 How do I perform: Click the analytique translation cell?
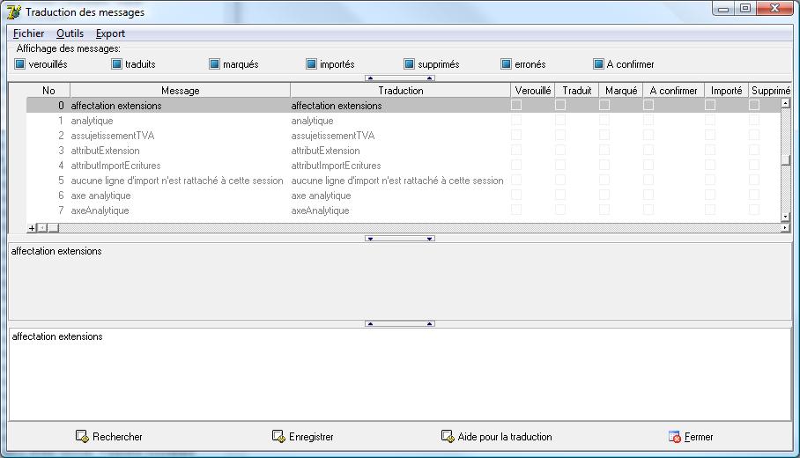click(401, 121)
